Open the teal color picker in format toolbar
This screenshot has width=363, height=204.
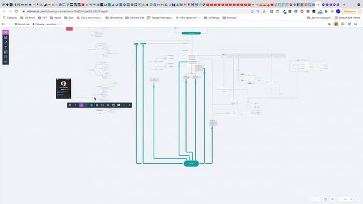click(92, 105)
